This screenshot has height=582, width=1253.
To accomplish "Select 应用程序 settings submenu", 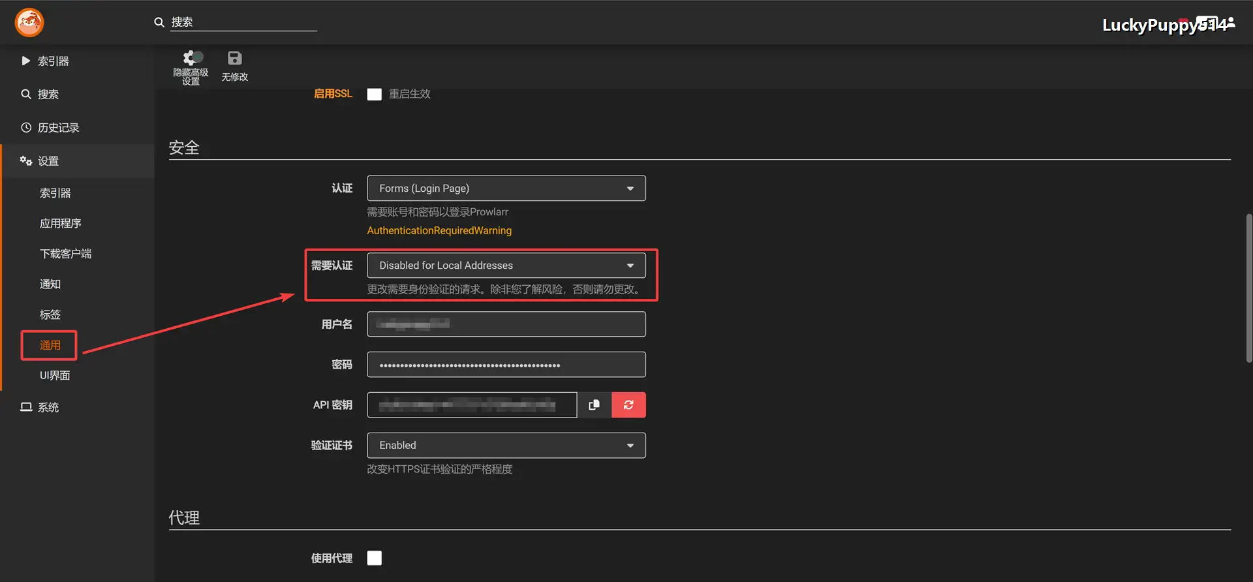I will (60, 223).
